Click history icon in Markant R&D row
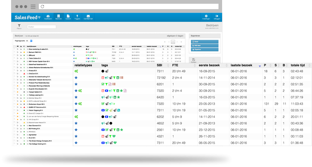The height and width of the screenshot is (167, 312). tap(17, 52)
